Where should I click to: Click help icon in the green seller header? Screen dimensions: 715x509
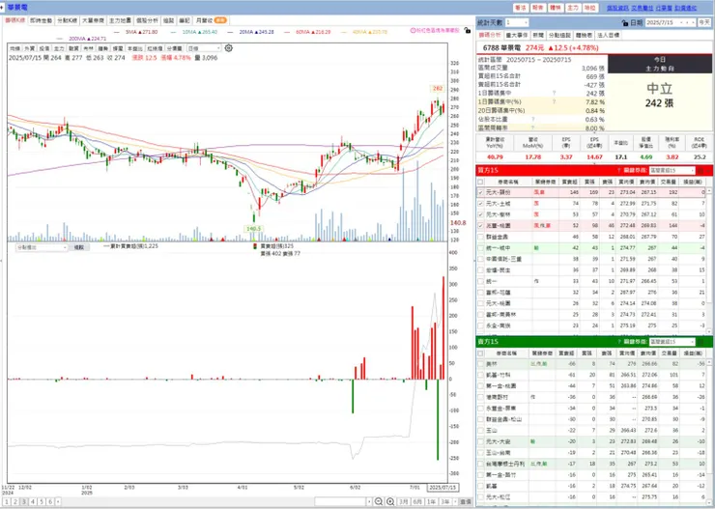[618, 342]
